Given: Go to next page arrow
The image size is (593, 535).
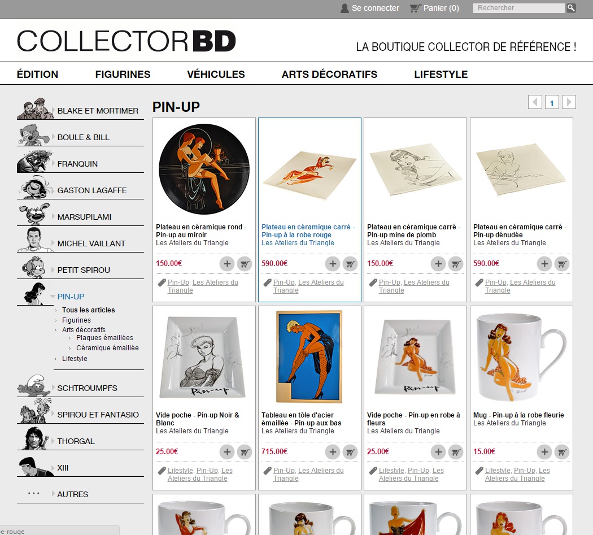Looking at the screenshot, I should [569, 102].
